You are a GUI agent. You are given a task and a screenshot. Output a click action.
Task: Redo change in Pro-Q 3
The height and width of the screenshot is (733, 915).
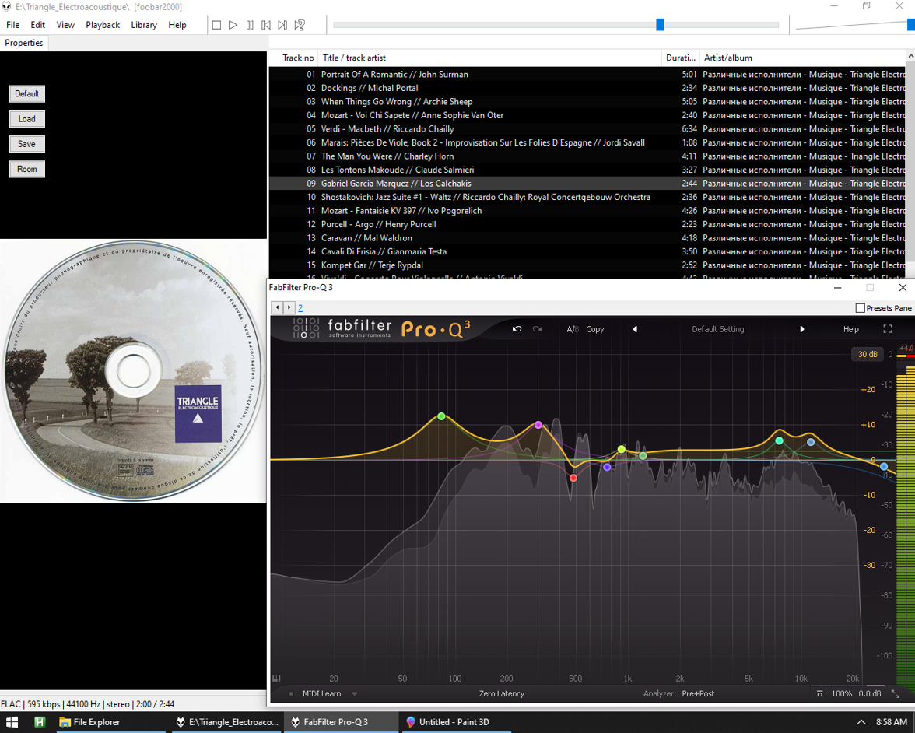click(537, 329)
